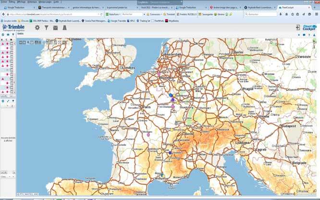Open the Connexions dropdown
320x200 pixels.
pyautogui.click(x=154, y=14)
